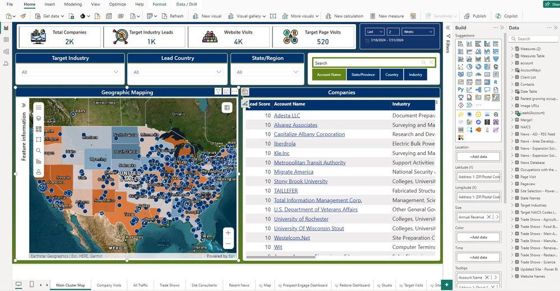Click the Refresh button
560x291 pixels.
click(173, 16)
